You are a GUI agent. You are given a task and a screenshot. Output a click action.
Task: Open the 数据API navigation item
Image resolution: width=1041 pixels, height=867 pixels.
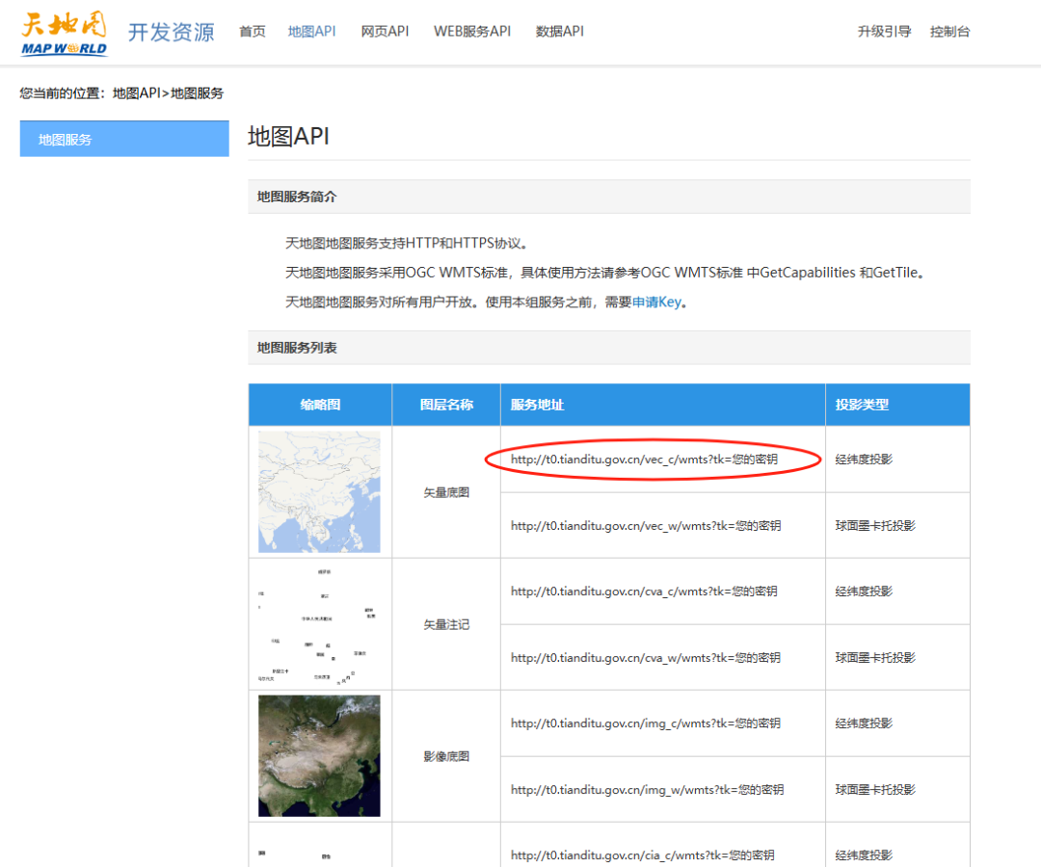click(x=560, y=31)
